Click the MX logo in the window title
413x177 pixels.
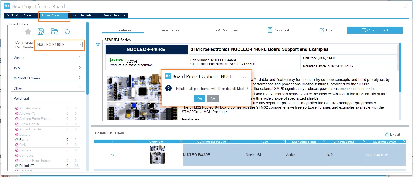point(7,6)
